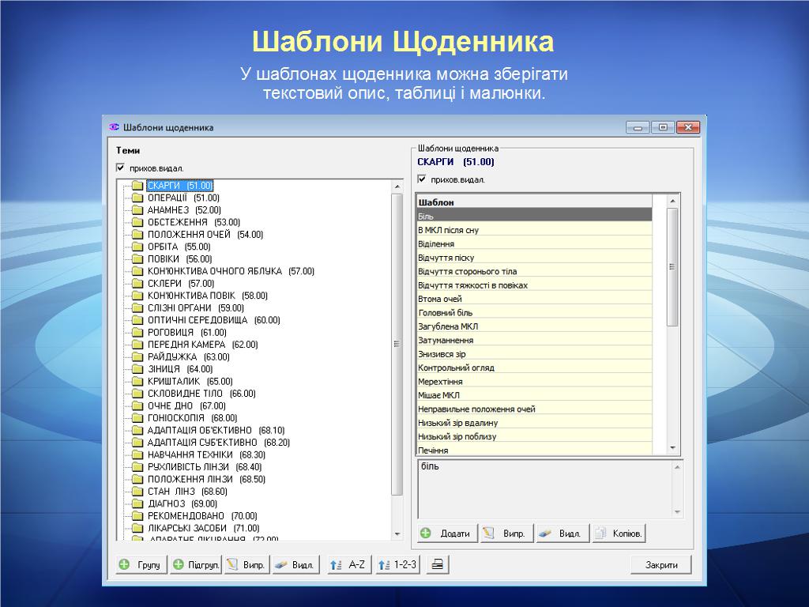809x607 pixels.
Task: Click the print icon in the bottom toolbar
Action: pos(437,564)
